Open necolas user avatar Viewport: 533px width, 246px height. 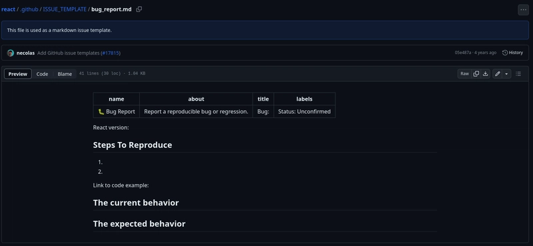[x=11, y=53]
